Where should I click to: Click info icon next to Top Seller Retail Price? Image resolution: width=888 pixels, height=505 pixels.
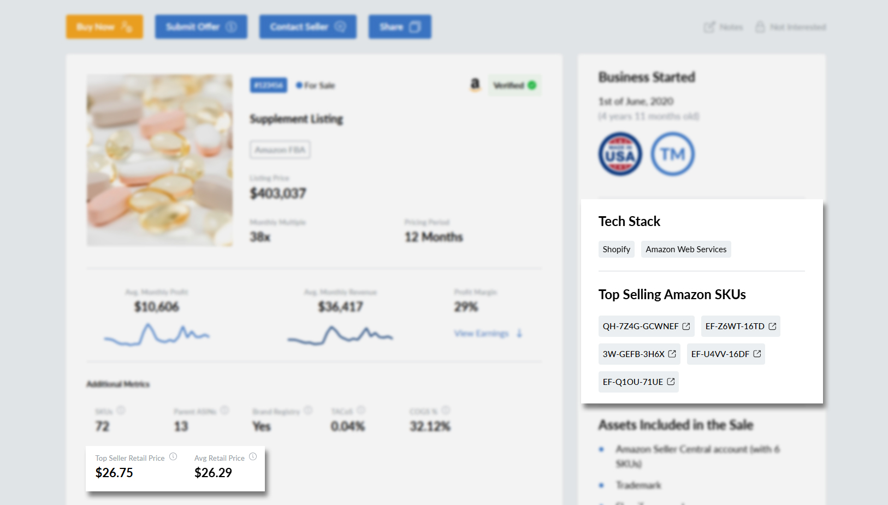[x=173, y=456]
